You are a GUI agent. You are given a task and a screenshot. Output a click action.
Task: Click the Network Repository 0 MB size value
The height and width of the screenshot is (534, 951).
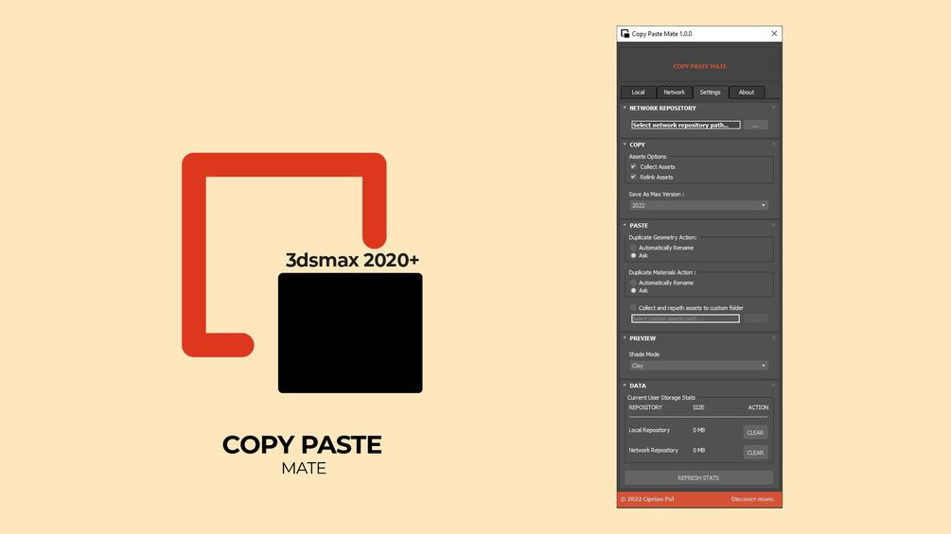(x=698, y=451)
